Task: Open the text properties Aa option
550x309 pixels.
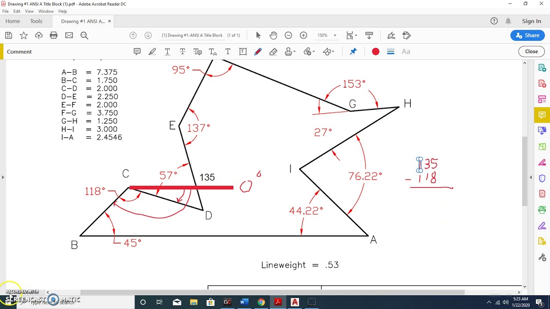Action: click(406, 51)
